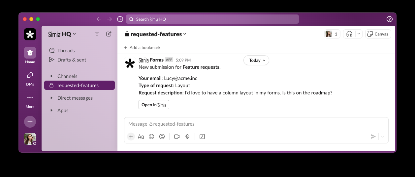The image size is (415, 177).
Task: Open the Today date dropdown
Action: (256, 60)
